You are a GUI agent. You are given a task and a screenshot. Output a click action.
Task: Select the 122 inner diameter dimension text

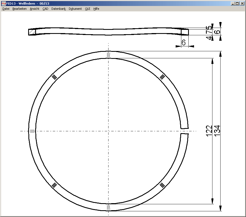(x=209, y=131)
